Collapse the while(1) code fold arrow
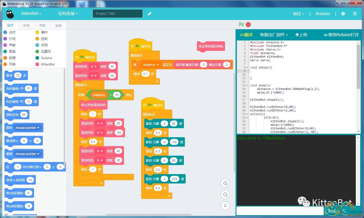 (247, 114)
